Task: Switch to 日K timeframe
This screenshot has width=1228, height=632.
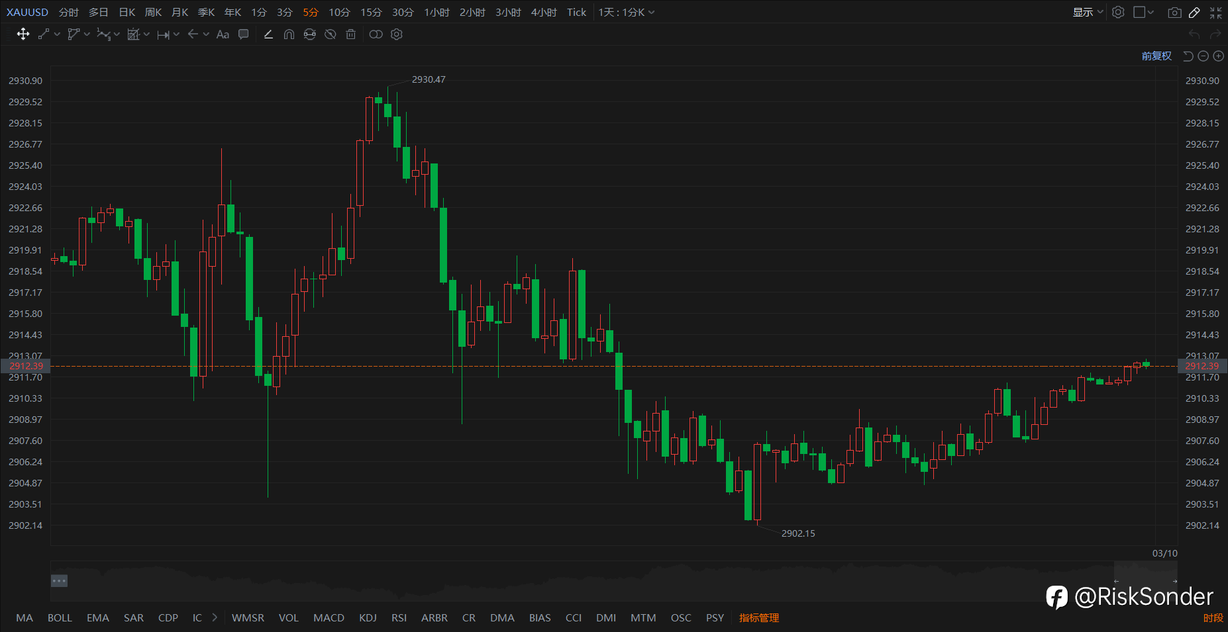Action: [127, 12]
